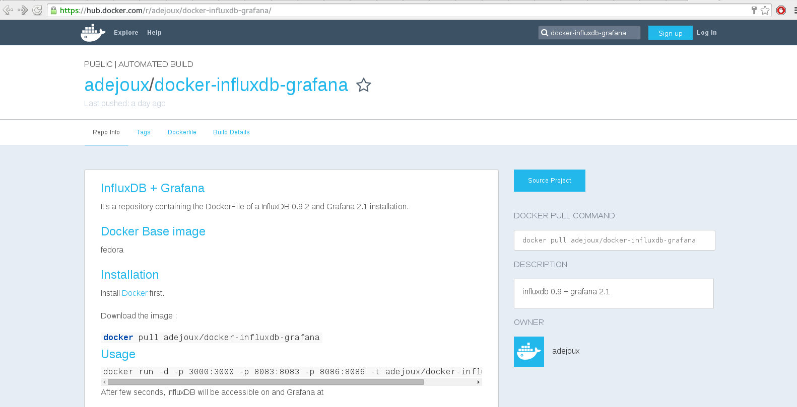Click the code scrollbar right arrow
This screenshot has height=407, width=797.
[479, 382]
